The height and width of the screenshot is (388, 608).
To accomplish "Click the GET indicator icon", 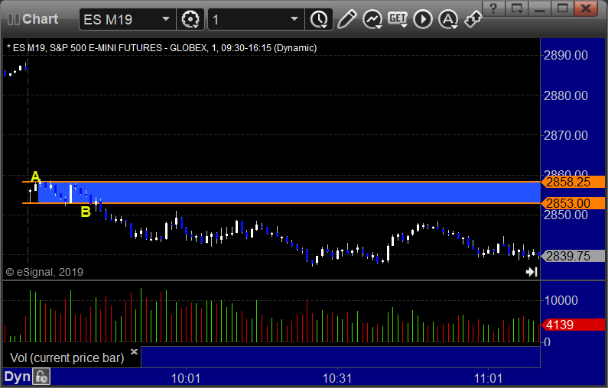I will (x=398, y=19).
